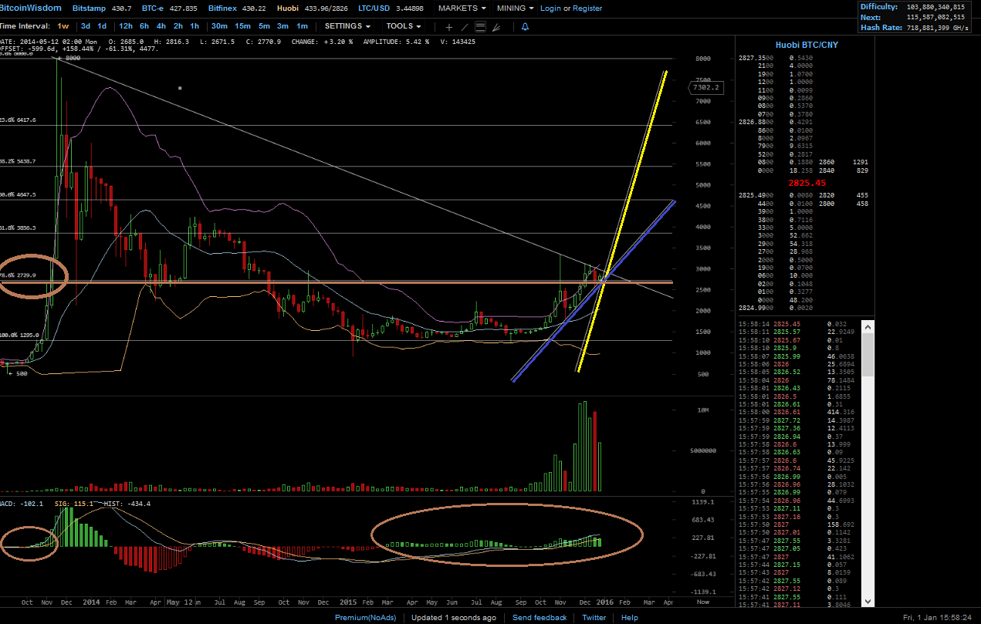Switch time interval to 1d
Image resolution: width=981 pixels, height=624 pixels.
pos(102,26)
